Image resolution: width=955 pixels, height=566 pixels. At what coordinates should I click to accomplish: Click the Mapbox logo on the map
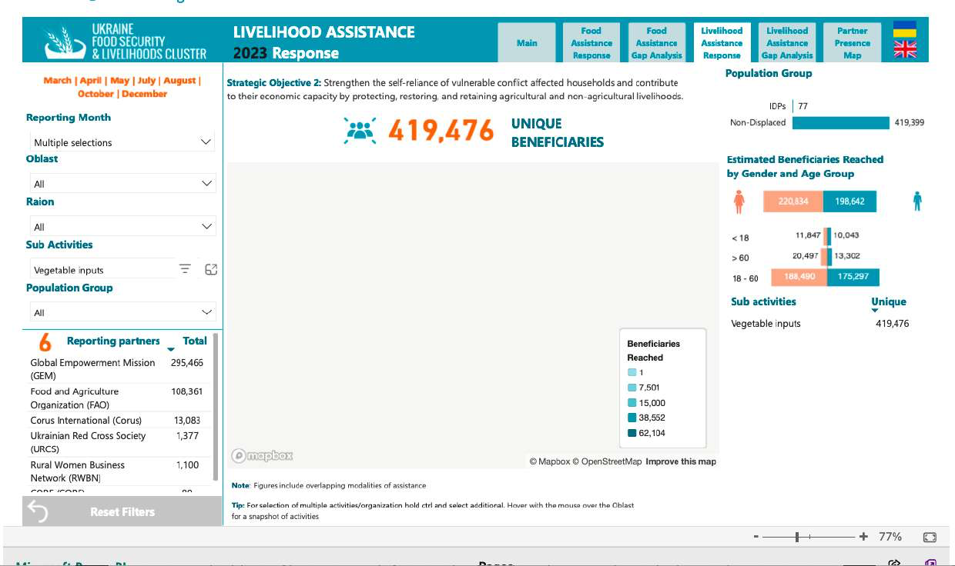click(x=263, y=455)
